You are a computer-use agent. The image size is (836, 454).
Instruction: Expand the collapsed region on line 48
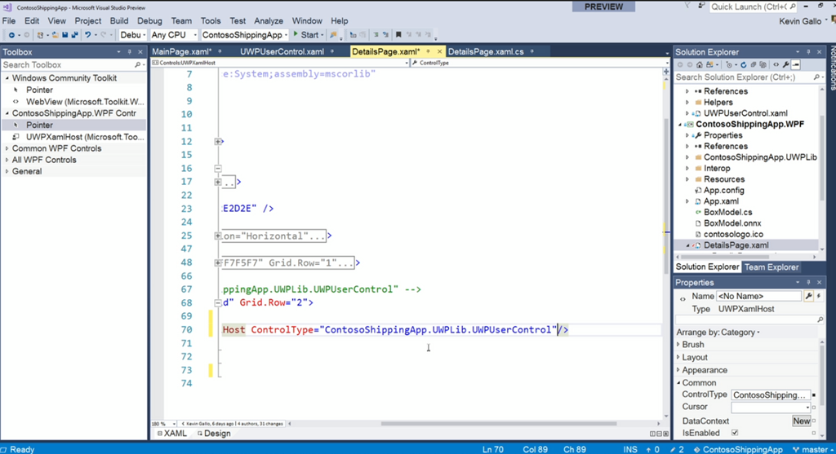218,262
